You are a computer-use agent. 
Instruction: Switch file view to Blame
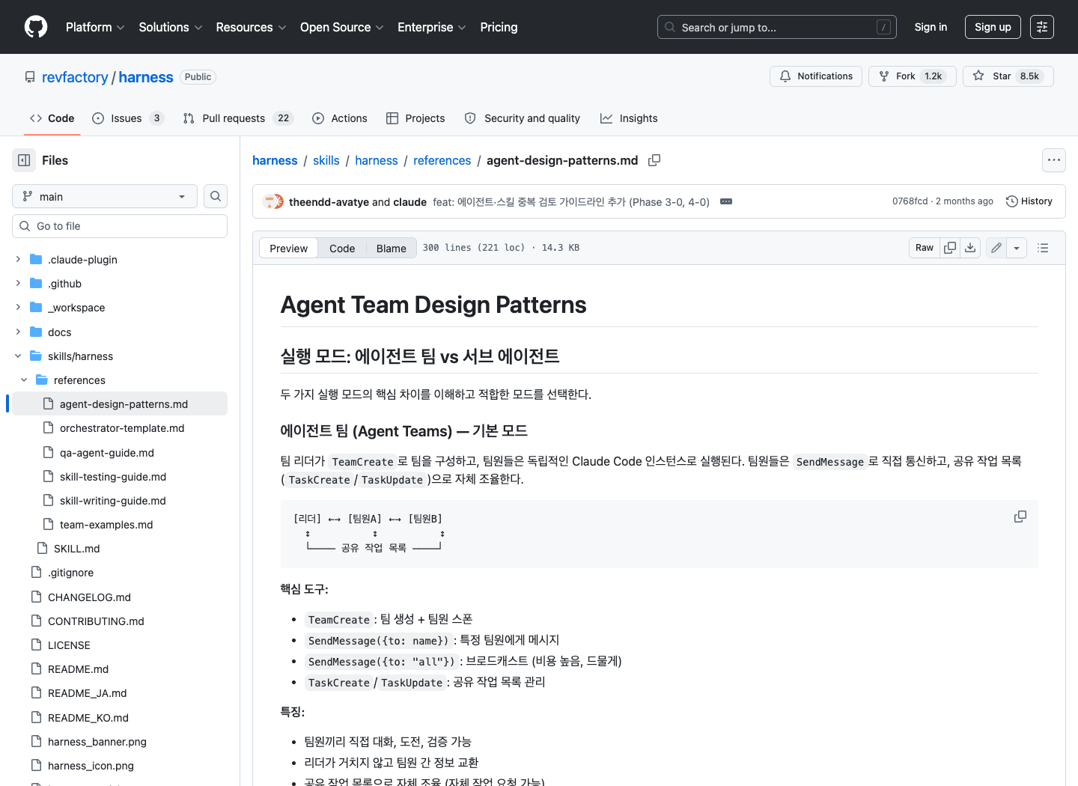click(392, 249)
